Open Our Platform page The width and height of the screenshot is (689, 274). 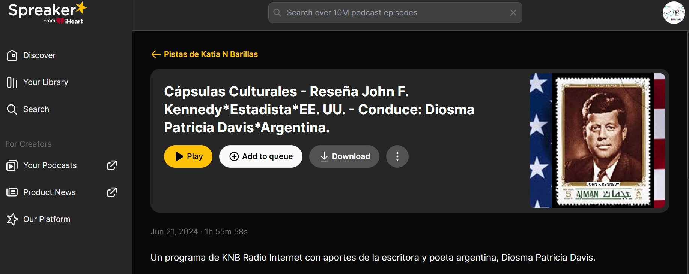click(47, 219)
